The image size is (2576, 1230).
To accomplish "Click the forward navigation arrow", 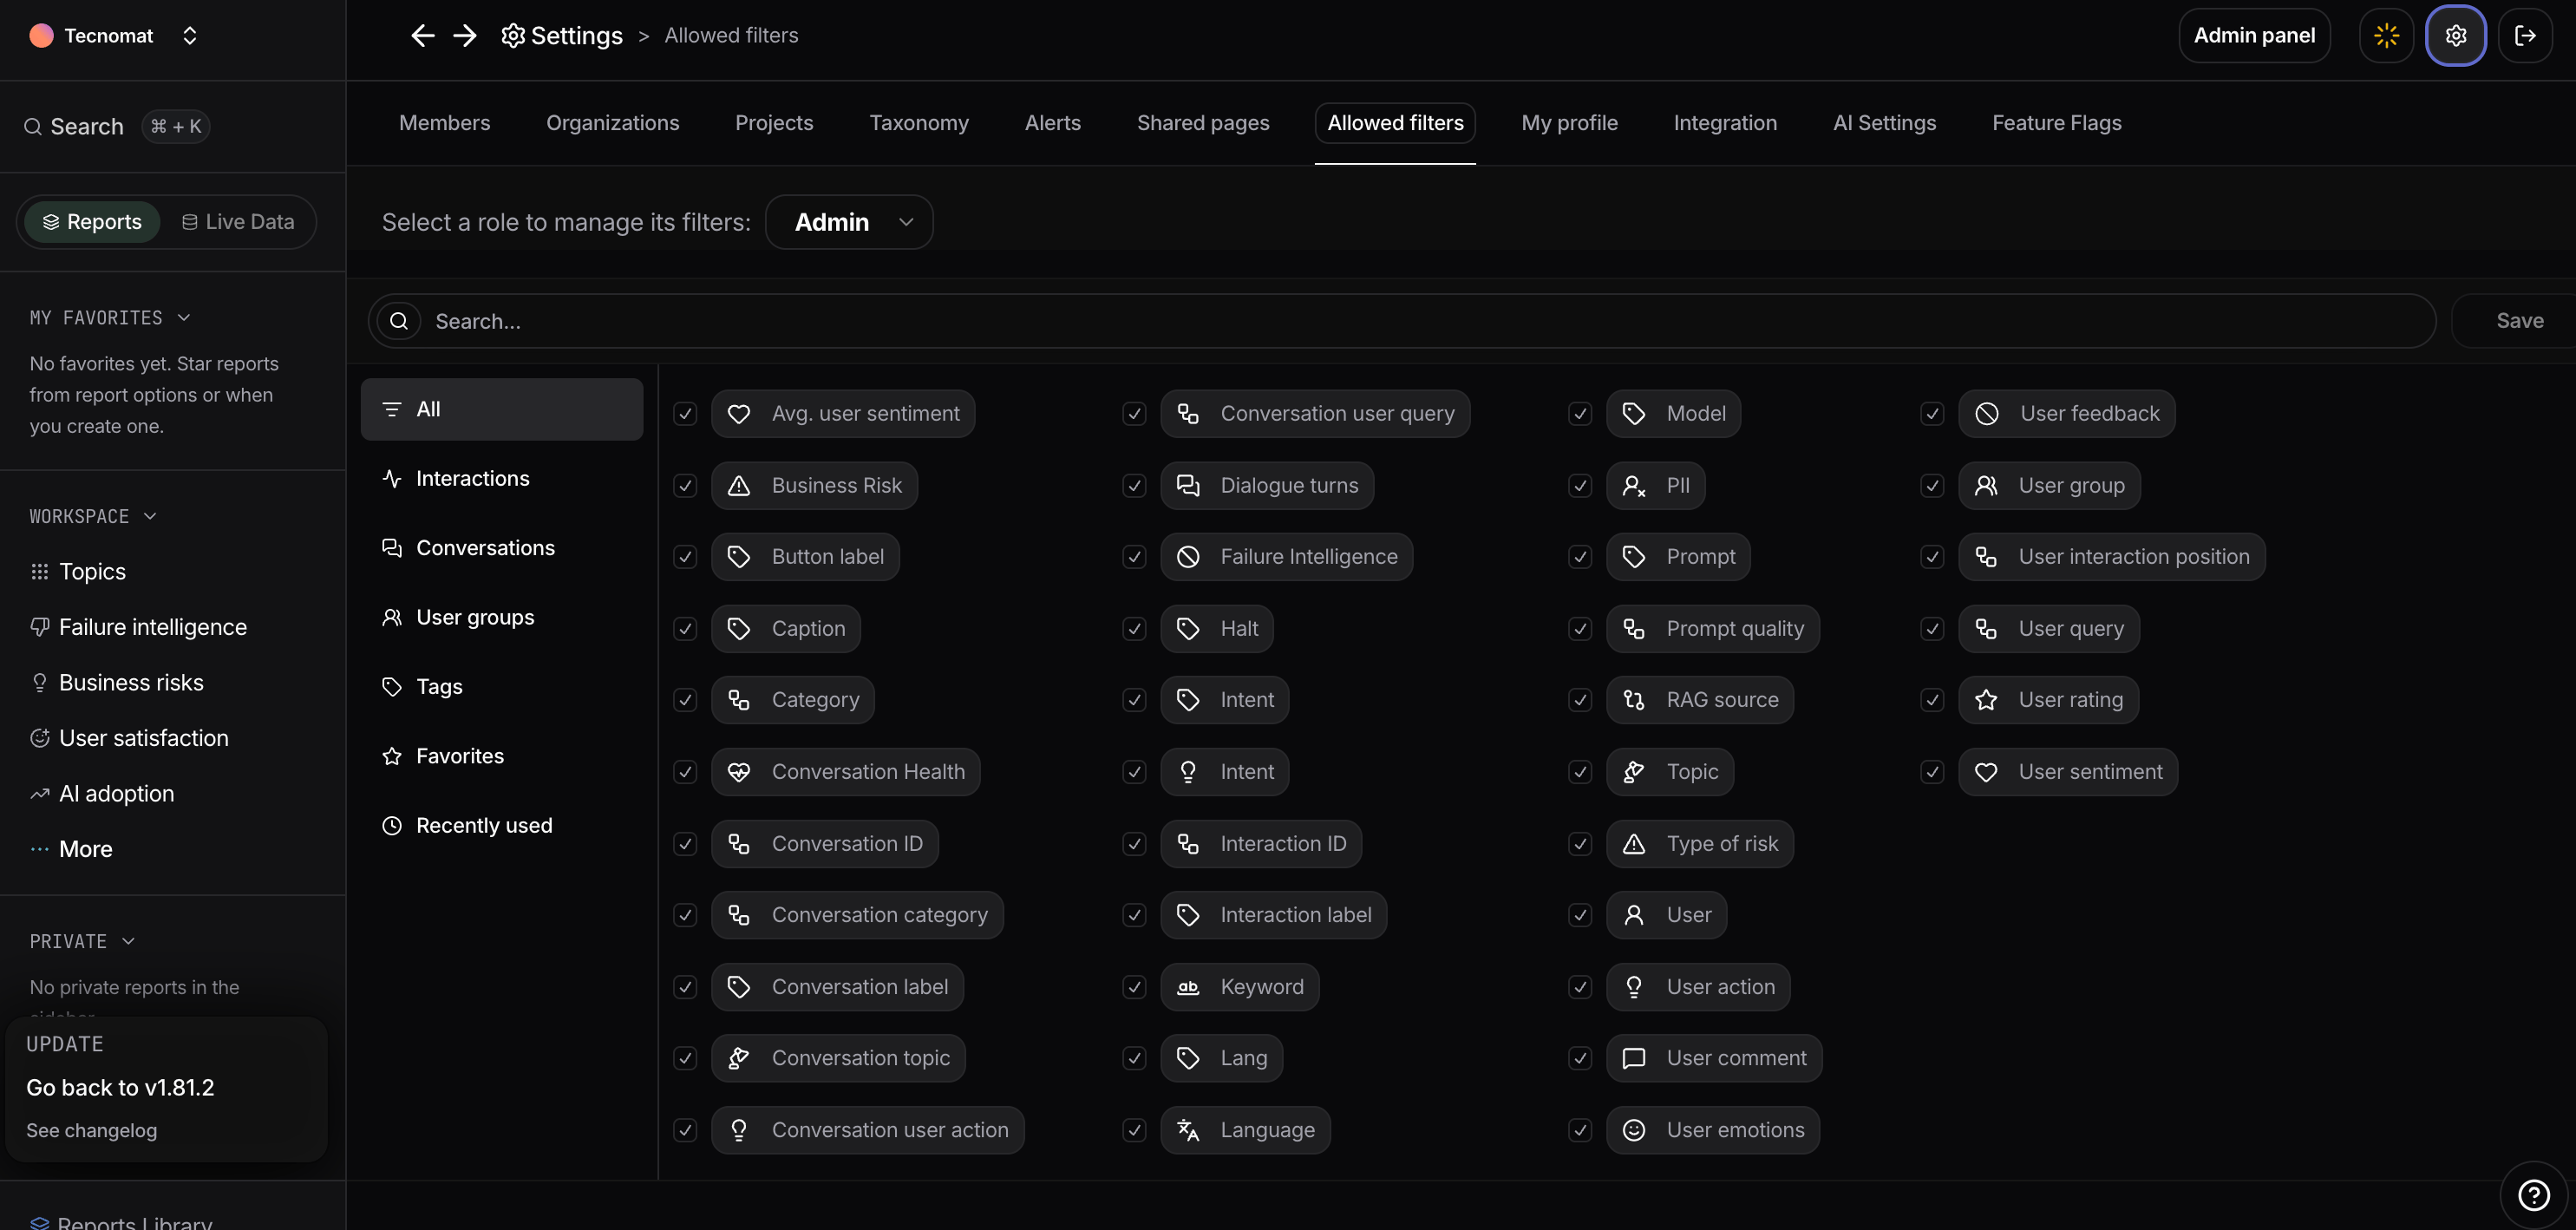I will [x=465, y=36].
